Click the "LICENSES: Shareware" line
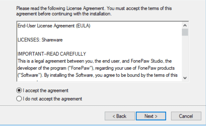Image resolution: width=206 pixels, height=126 pixels. click(40, 40)
